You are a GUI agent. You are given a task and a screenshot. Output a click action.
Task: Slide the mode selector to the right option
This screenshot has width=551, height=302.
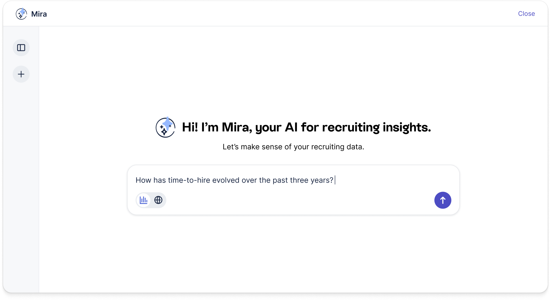point(158,200)
